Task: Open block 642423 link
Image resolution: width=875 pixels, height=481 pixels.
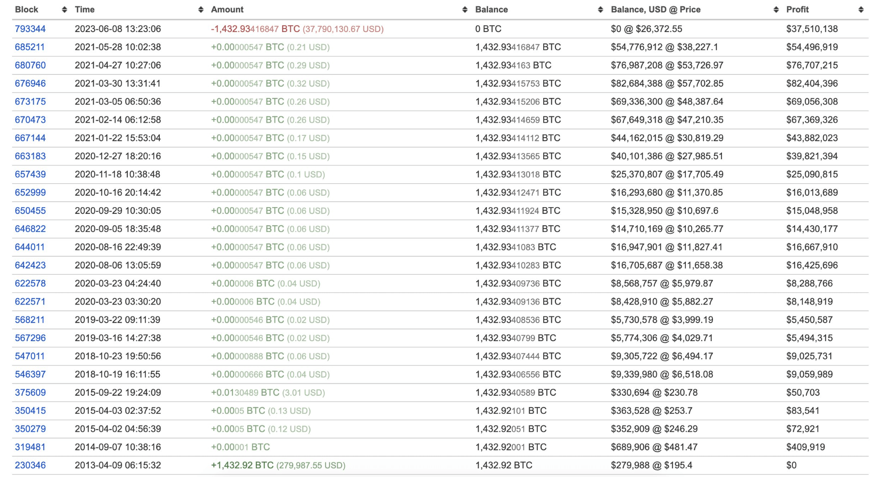Action: [30, 265]
